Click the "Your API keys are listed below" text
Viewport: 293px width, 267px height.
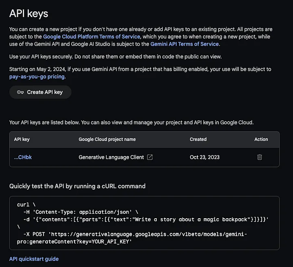(131, 122)
